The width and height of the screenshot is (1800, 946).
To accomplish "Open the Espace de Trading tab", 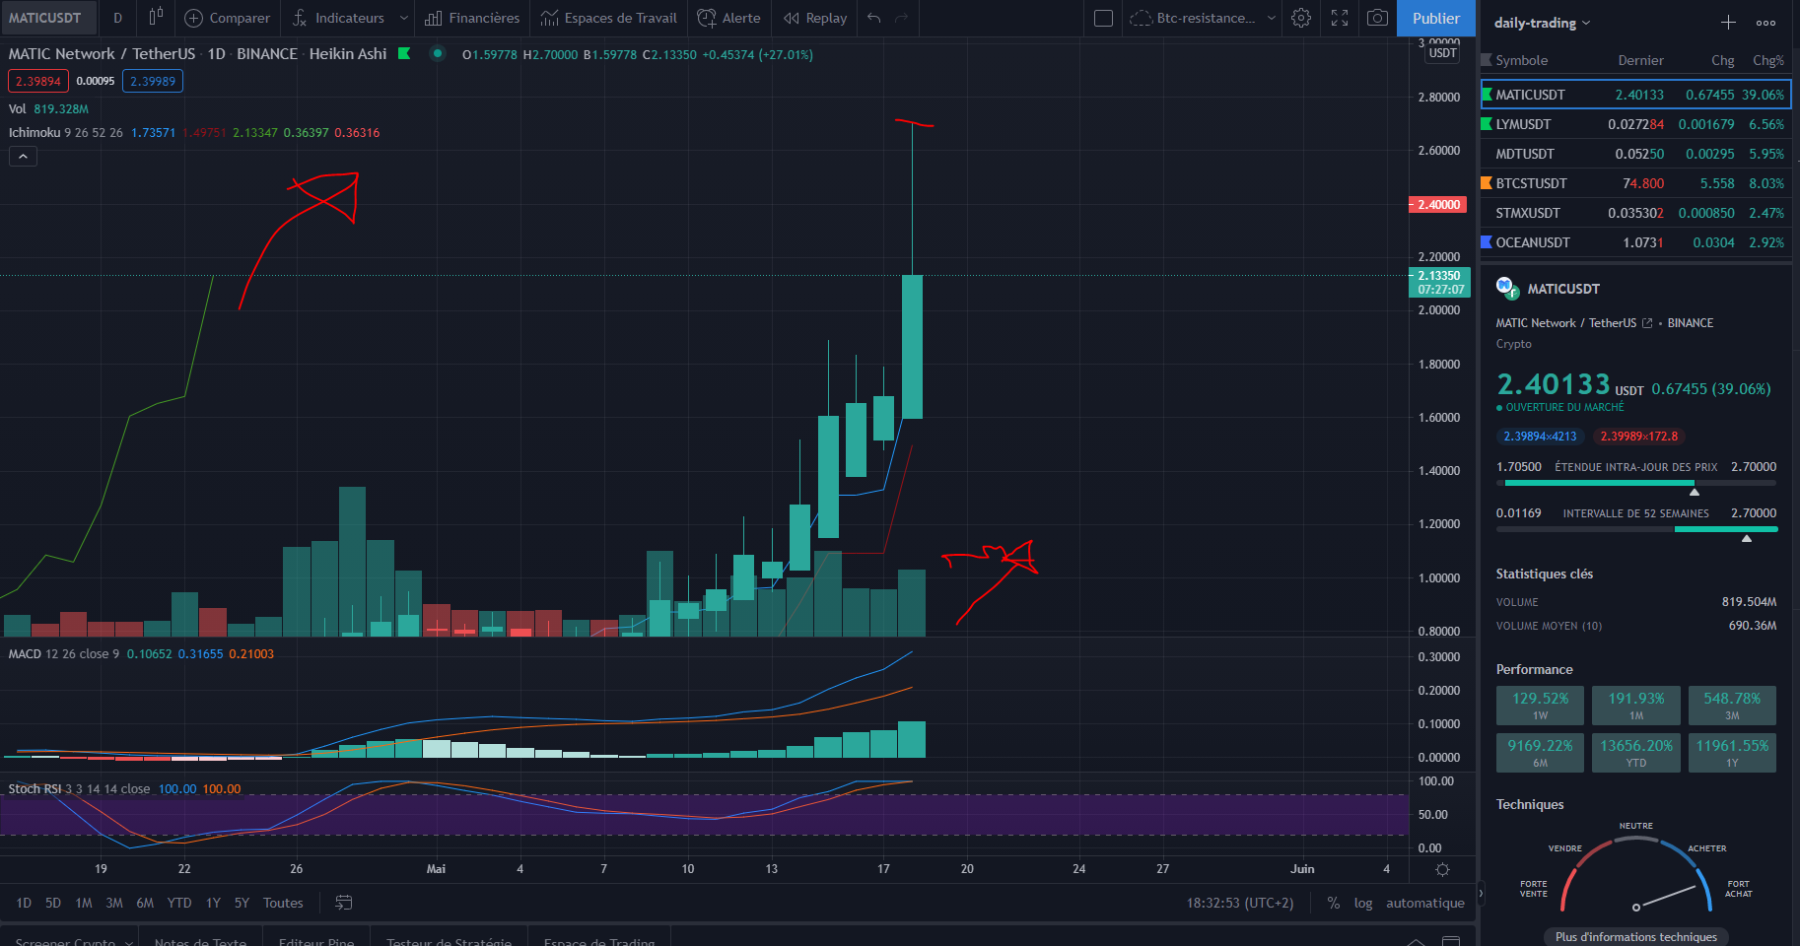I will click(x=599, y=941).
